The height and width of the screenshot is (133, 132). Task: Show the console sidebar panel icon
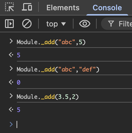click(9, 24)
